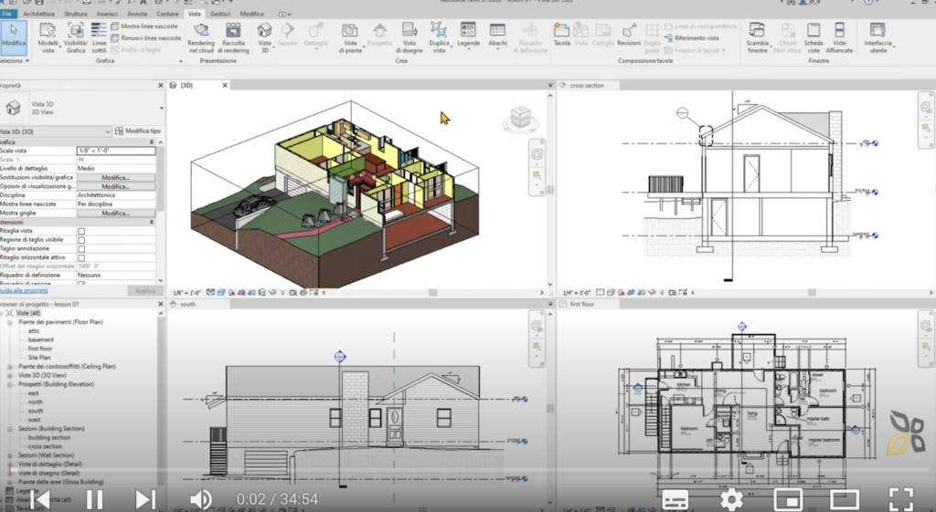Open the Abachi tool
This screenshot has width=936, height=512.
[x=497, y=35]
